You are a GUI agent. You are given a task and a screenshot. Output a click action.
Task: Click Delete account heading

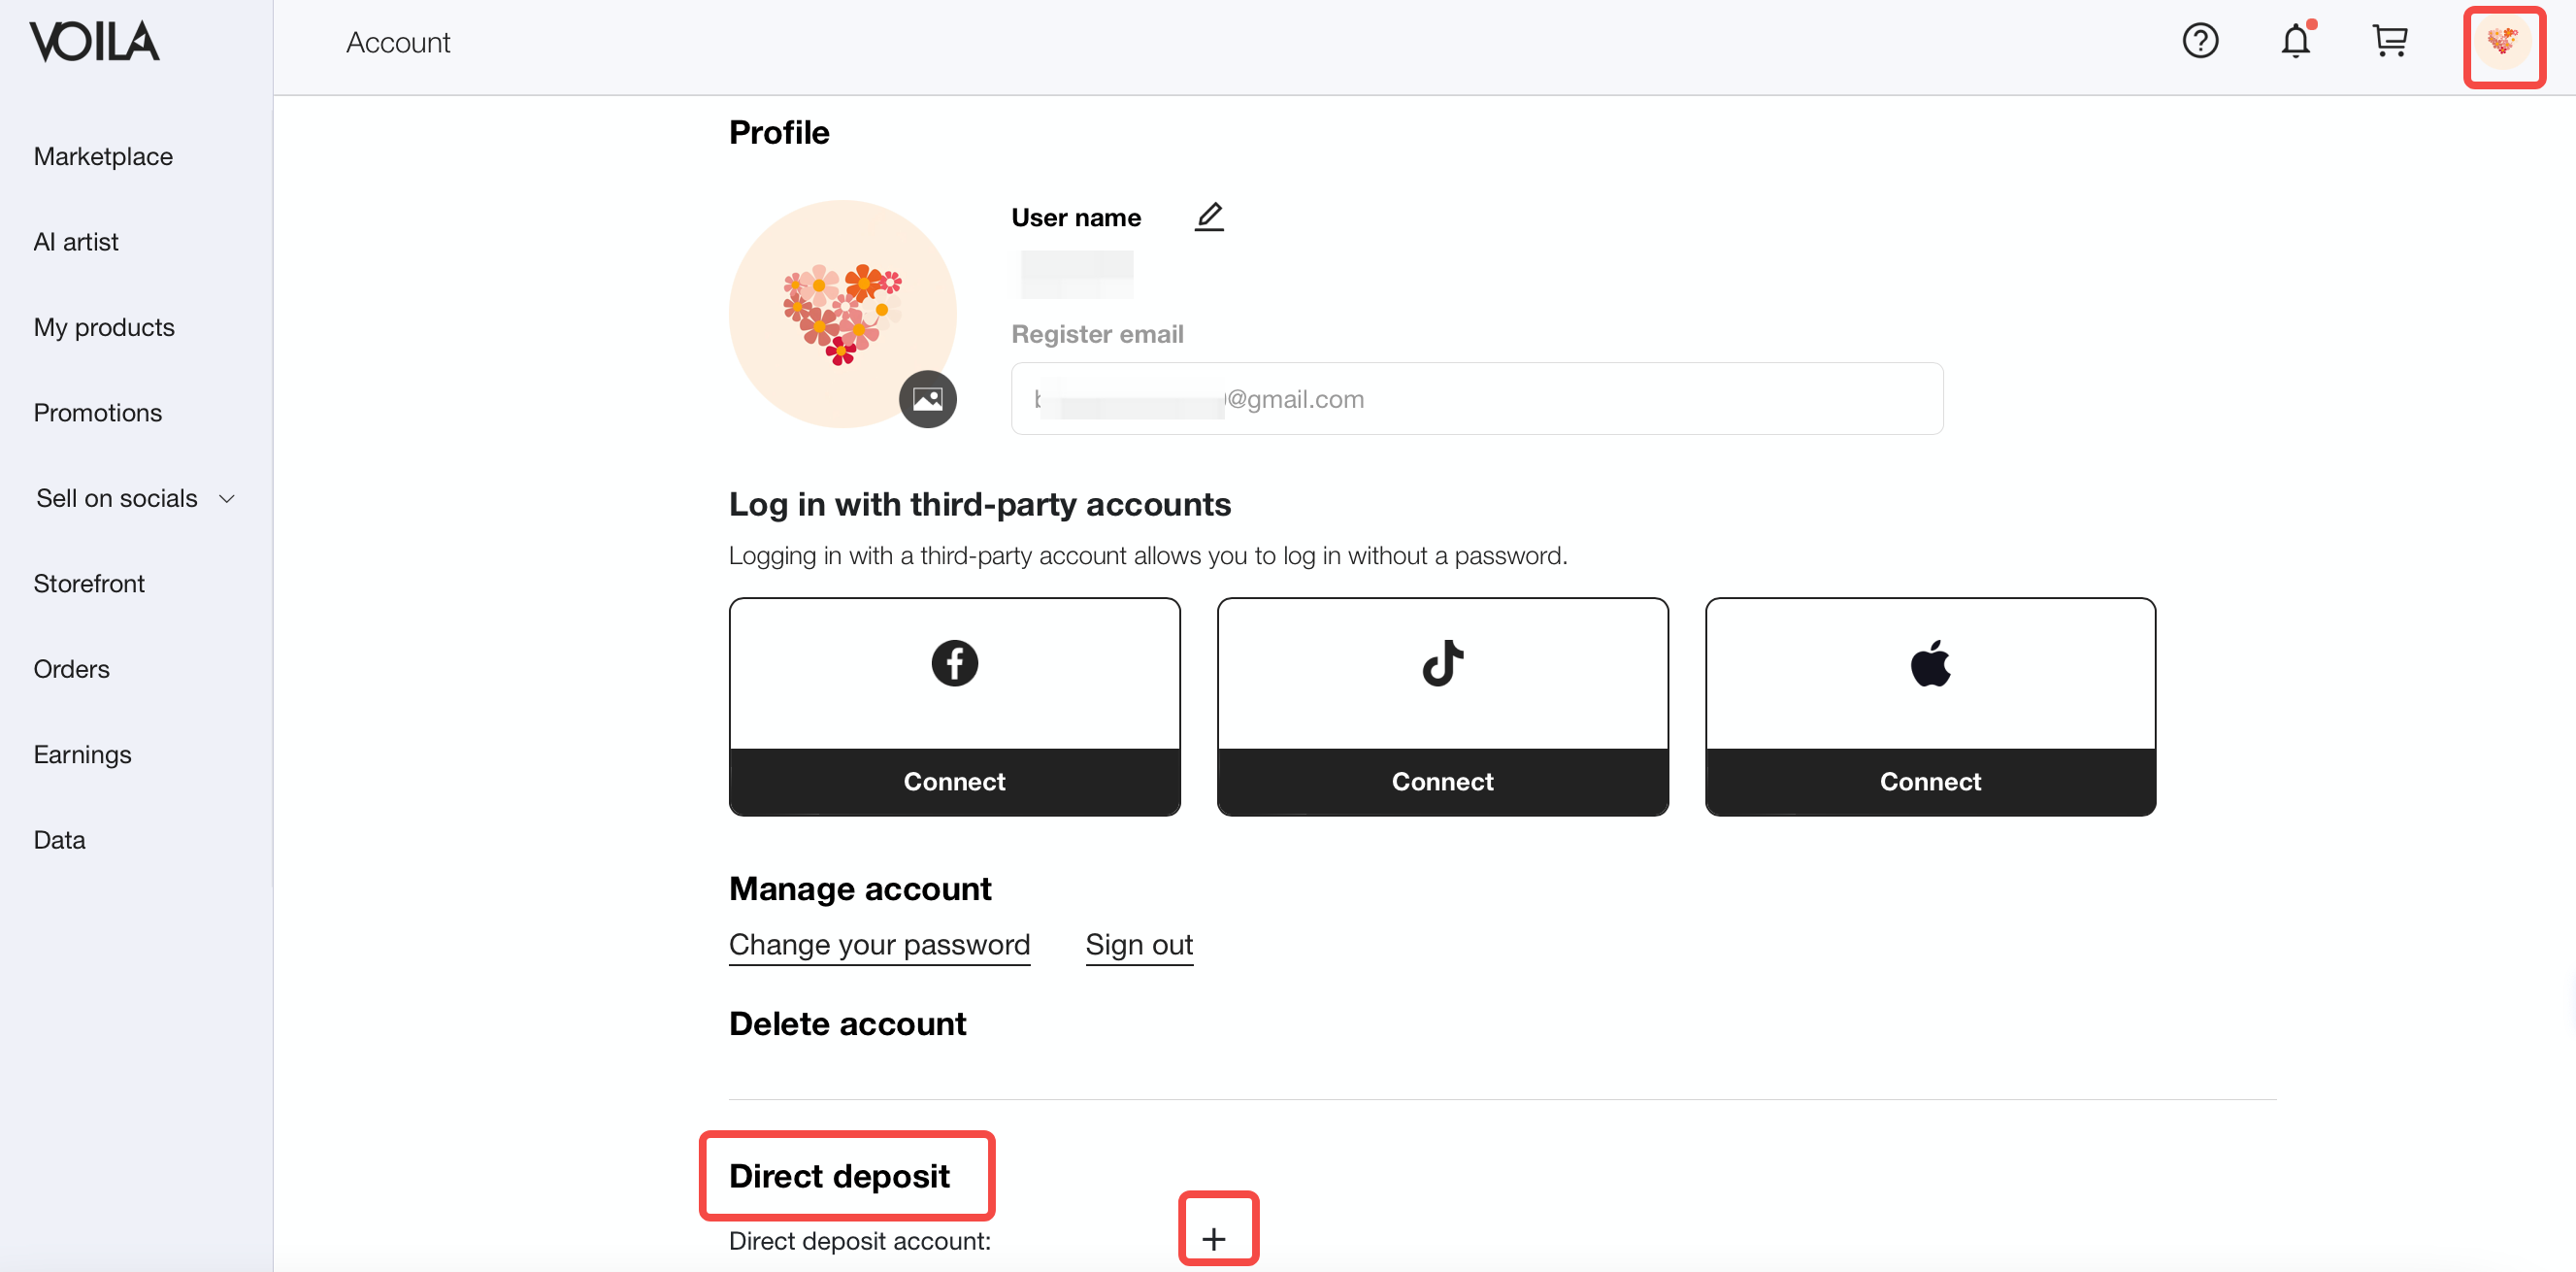(x=847, y=1022)
